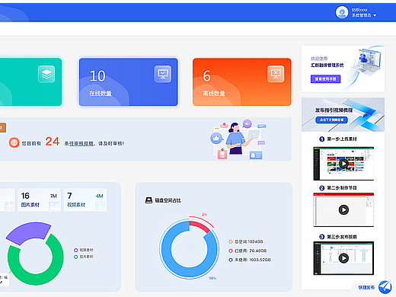
Task: Click the red number 24 pending count
Action: [53, 142]
